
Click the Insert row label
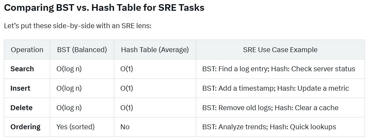point(20,88)
